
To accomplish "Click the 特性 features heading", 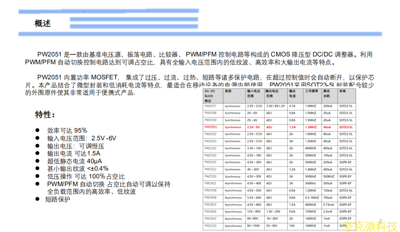I will click(45, 115).
